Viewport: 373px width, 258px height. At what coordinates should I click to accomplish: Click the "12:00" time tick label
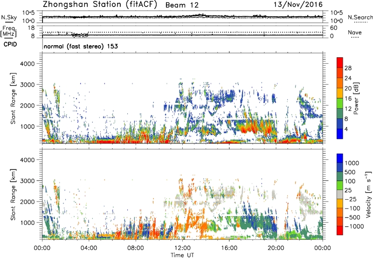tap(182, 248)
